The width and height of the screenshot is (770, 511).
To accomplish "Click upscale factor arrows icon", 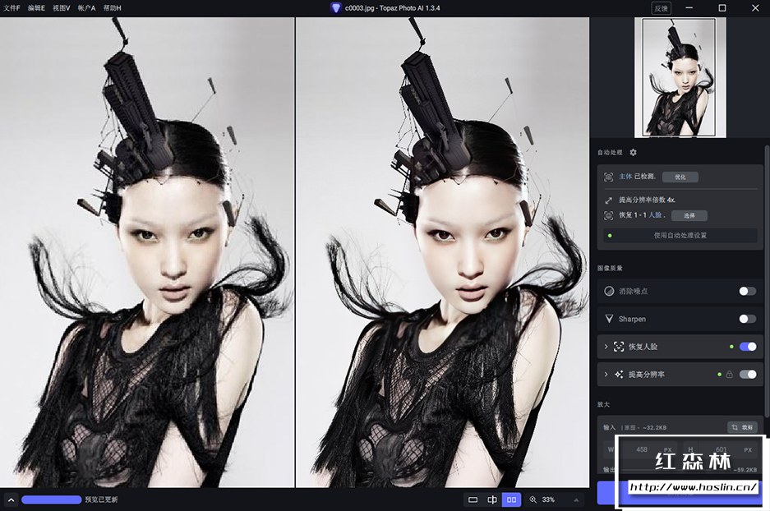I will click(608, 200).
